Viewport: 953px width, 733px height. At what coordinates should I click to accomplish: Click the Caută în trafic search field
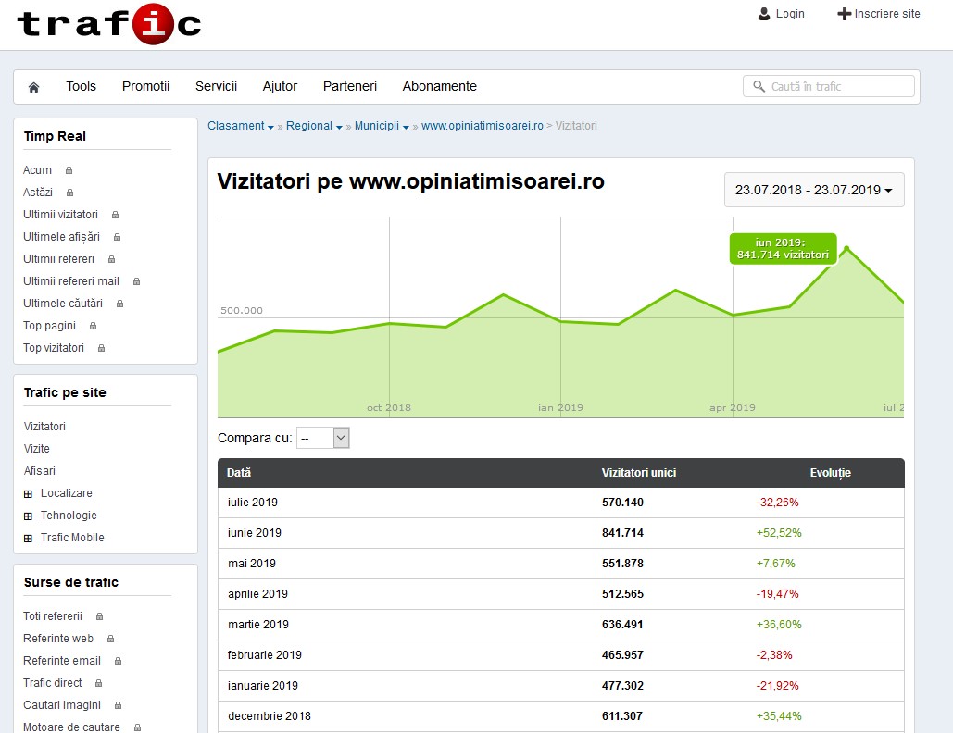828,86
